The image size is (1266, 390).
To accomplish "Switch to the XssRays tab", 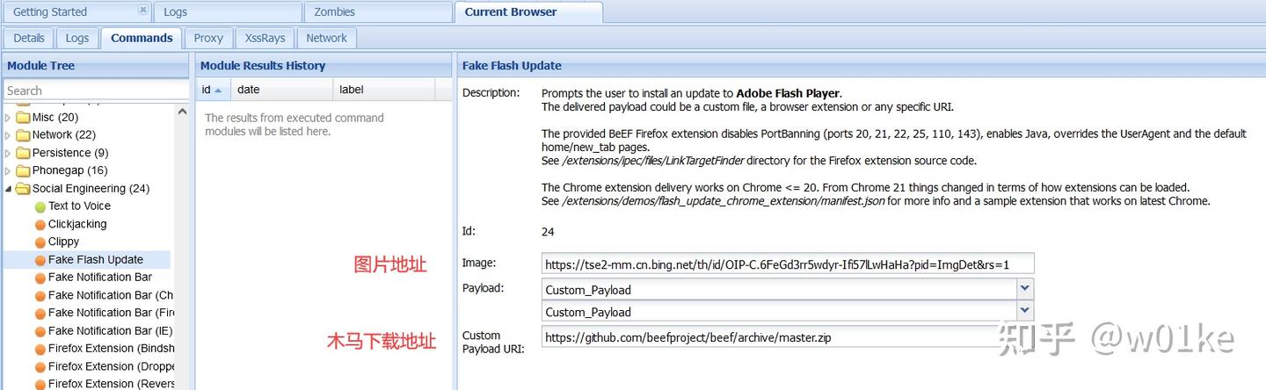I will click(265, 38).
